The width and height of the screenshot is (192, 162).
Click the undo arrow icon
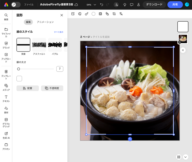tap(102, 5)
